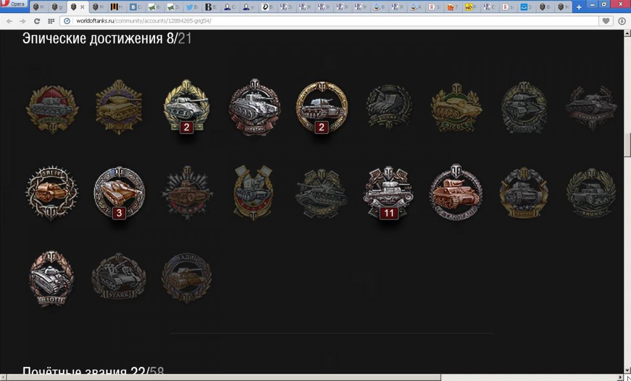631x381 pixels.
Task: Open the downloads icon in the toolbar
Action: 622,21
